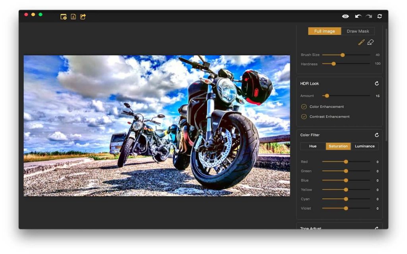Select the mask Eraser tool
This screenshot has width=407, height=254.
[370, 42]
